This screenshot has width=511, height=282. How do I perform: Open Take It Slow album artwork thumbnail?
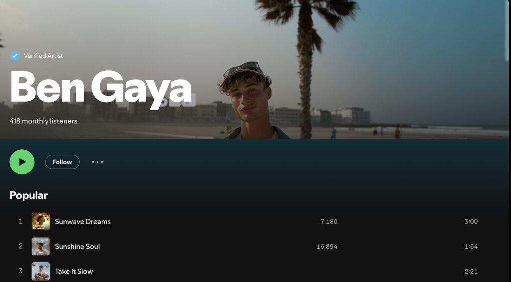tap(41, 271)
